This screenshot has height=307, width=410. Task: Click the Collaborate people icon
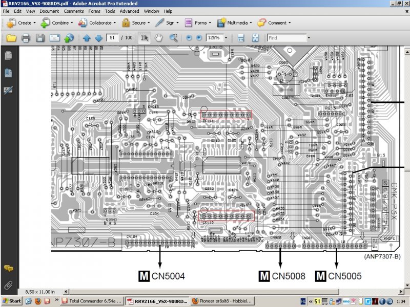tap(83, 23)
